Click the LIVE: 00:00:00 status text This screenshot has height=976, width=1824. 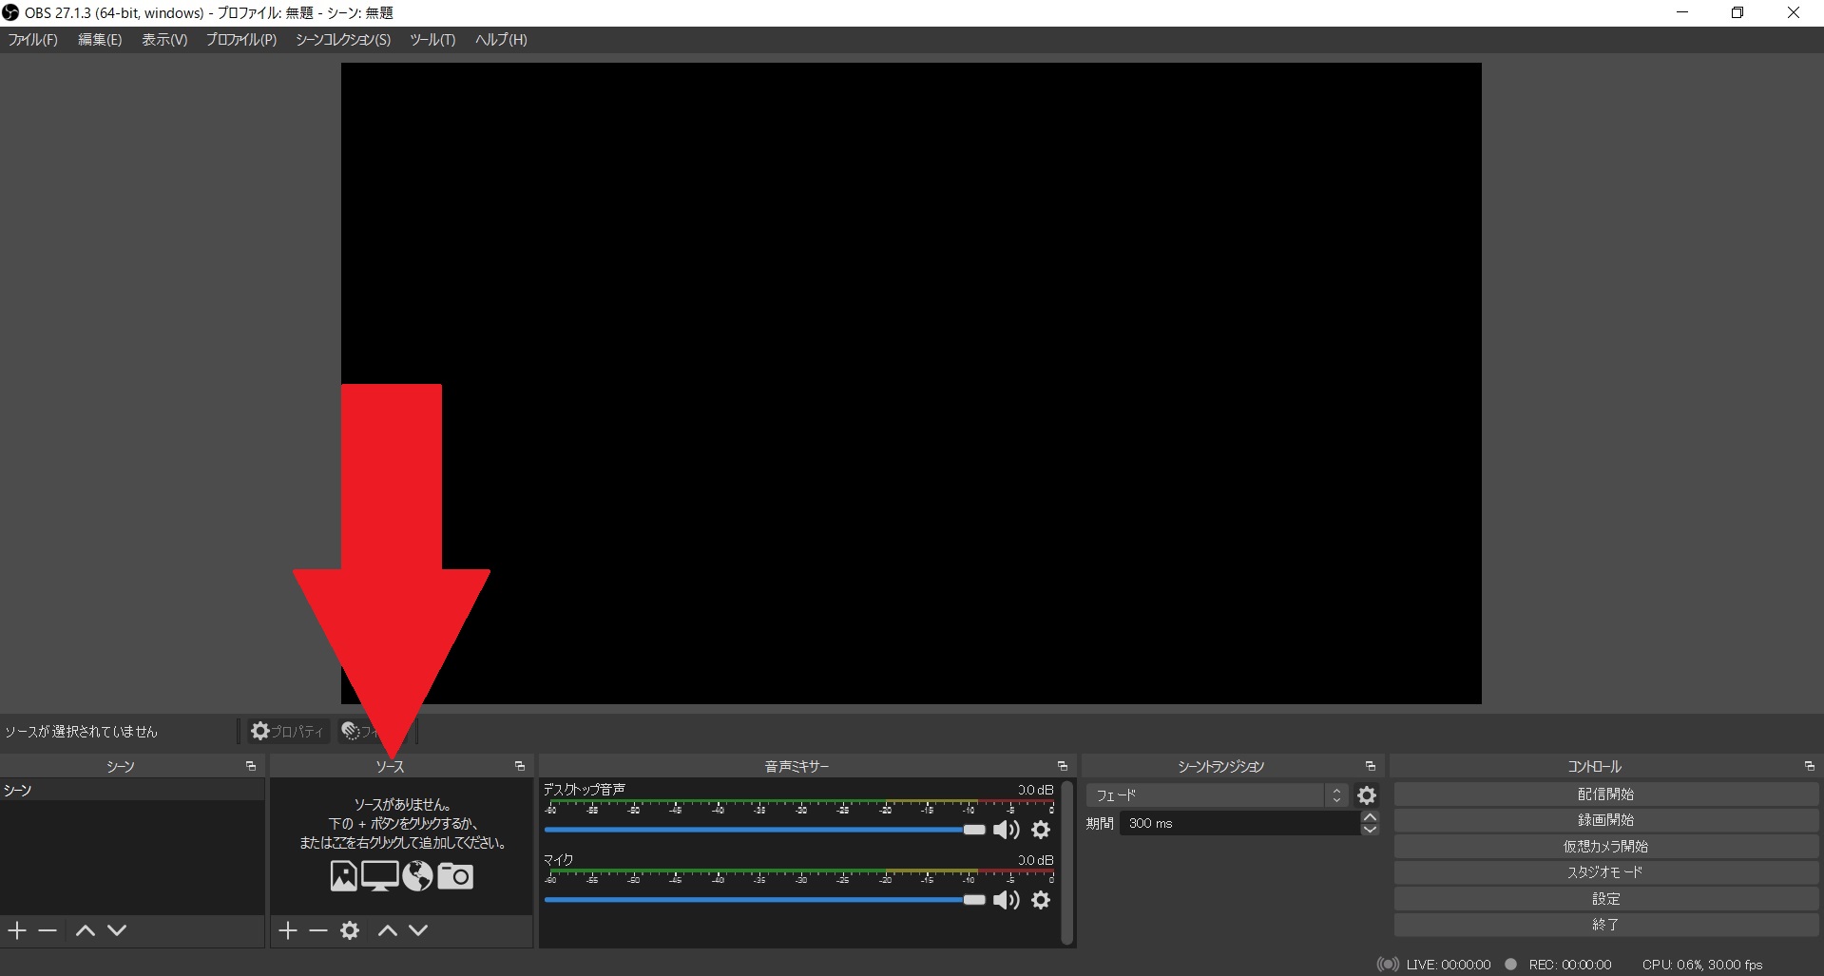[1449, 965]
